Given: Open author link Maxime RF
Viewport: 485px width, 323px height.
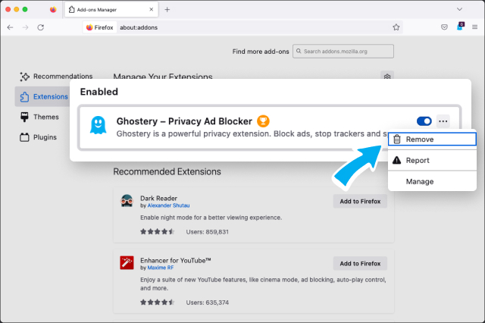Looking at the screenshot, I should 161,268.
